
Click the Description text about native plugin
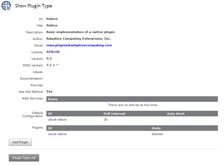tap(80, 32)
